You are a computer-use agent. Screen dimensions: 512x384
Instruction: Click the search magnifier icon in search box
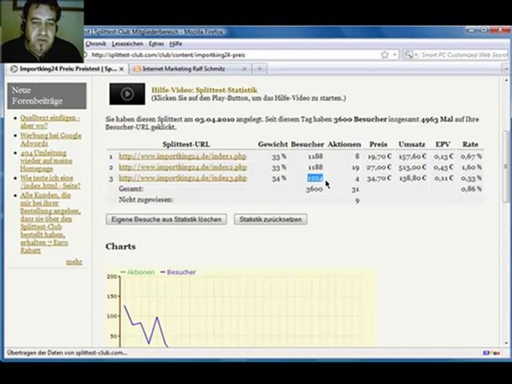click(408, 55)
